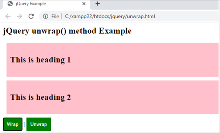Click the separator between Wrap and Unwrap
This screenshot has width=220, height=133.
pos(24,124)
